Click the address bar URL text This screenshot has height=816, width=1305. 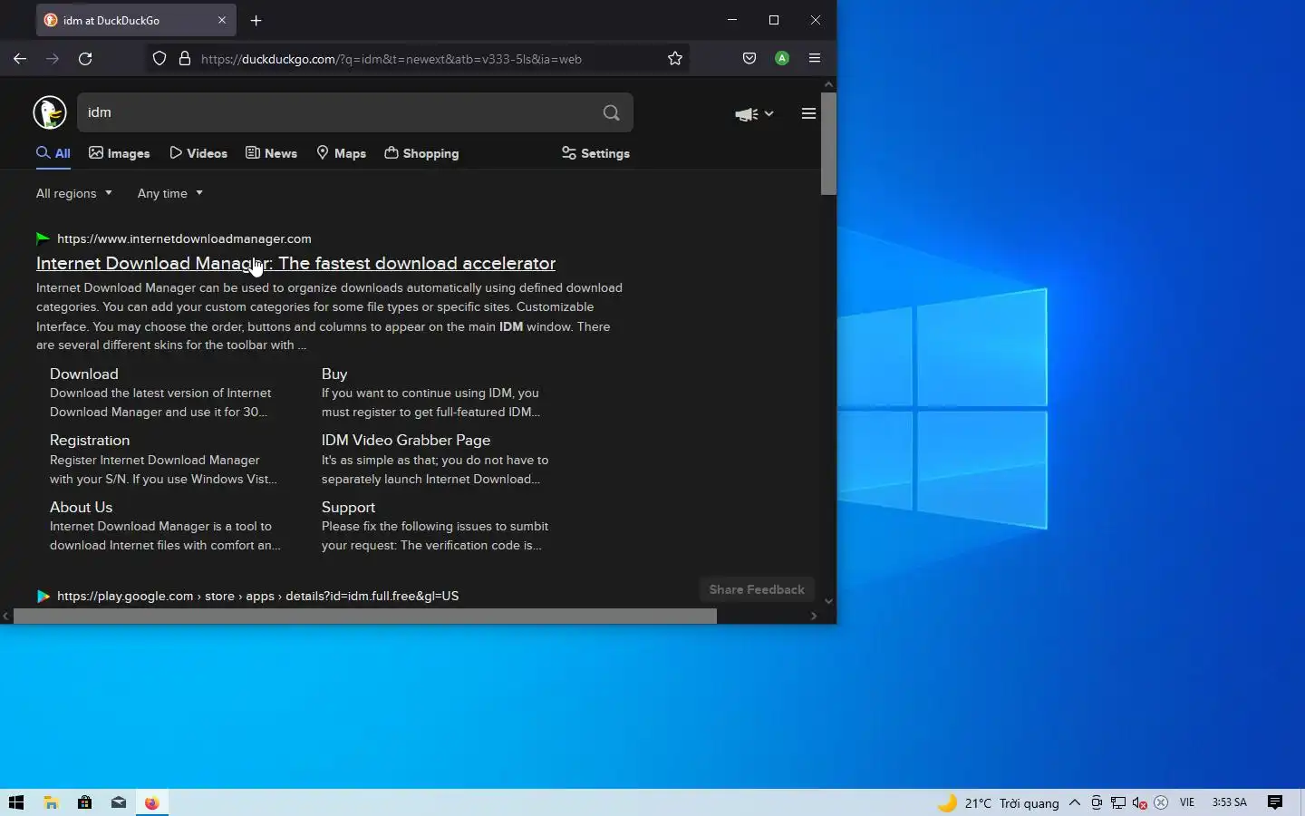click(391, 59)
